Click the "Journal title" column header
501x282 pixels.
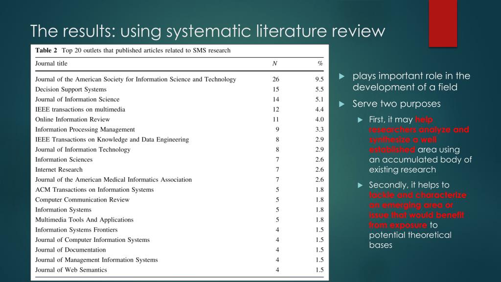(51, 63)
